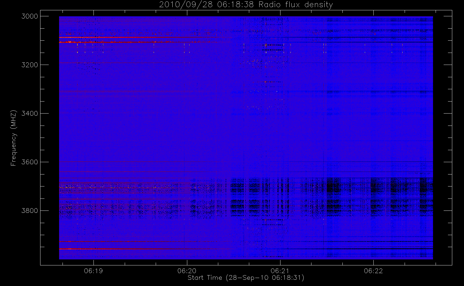Click the 3800 frequency tick label
464x286 pixels.
(30, 211)
